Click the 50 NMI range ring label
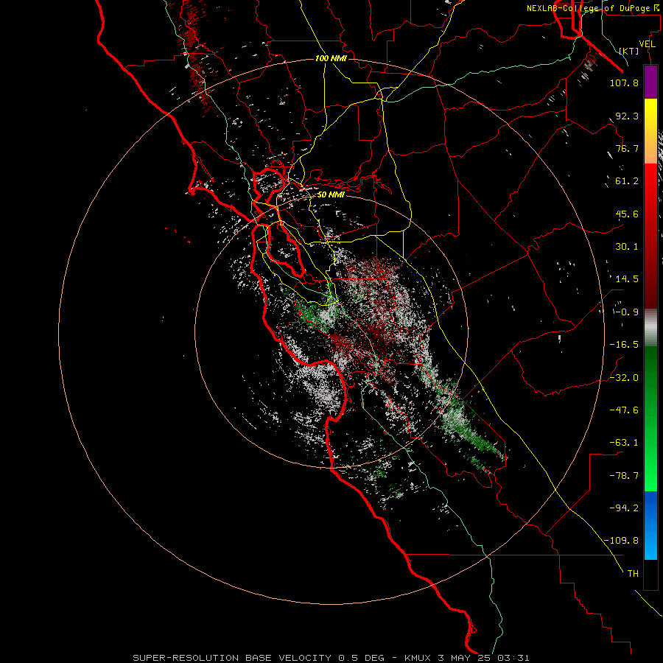 tap(331, 194)
